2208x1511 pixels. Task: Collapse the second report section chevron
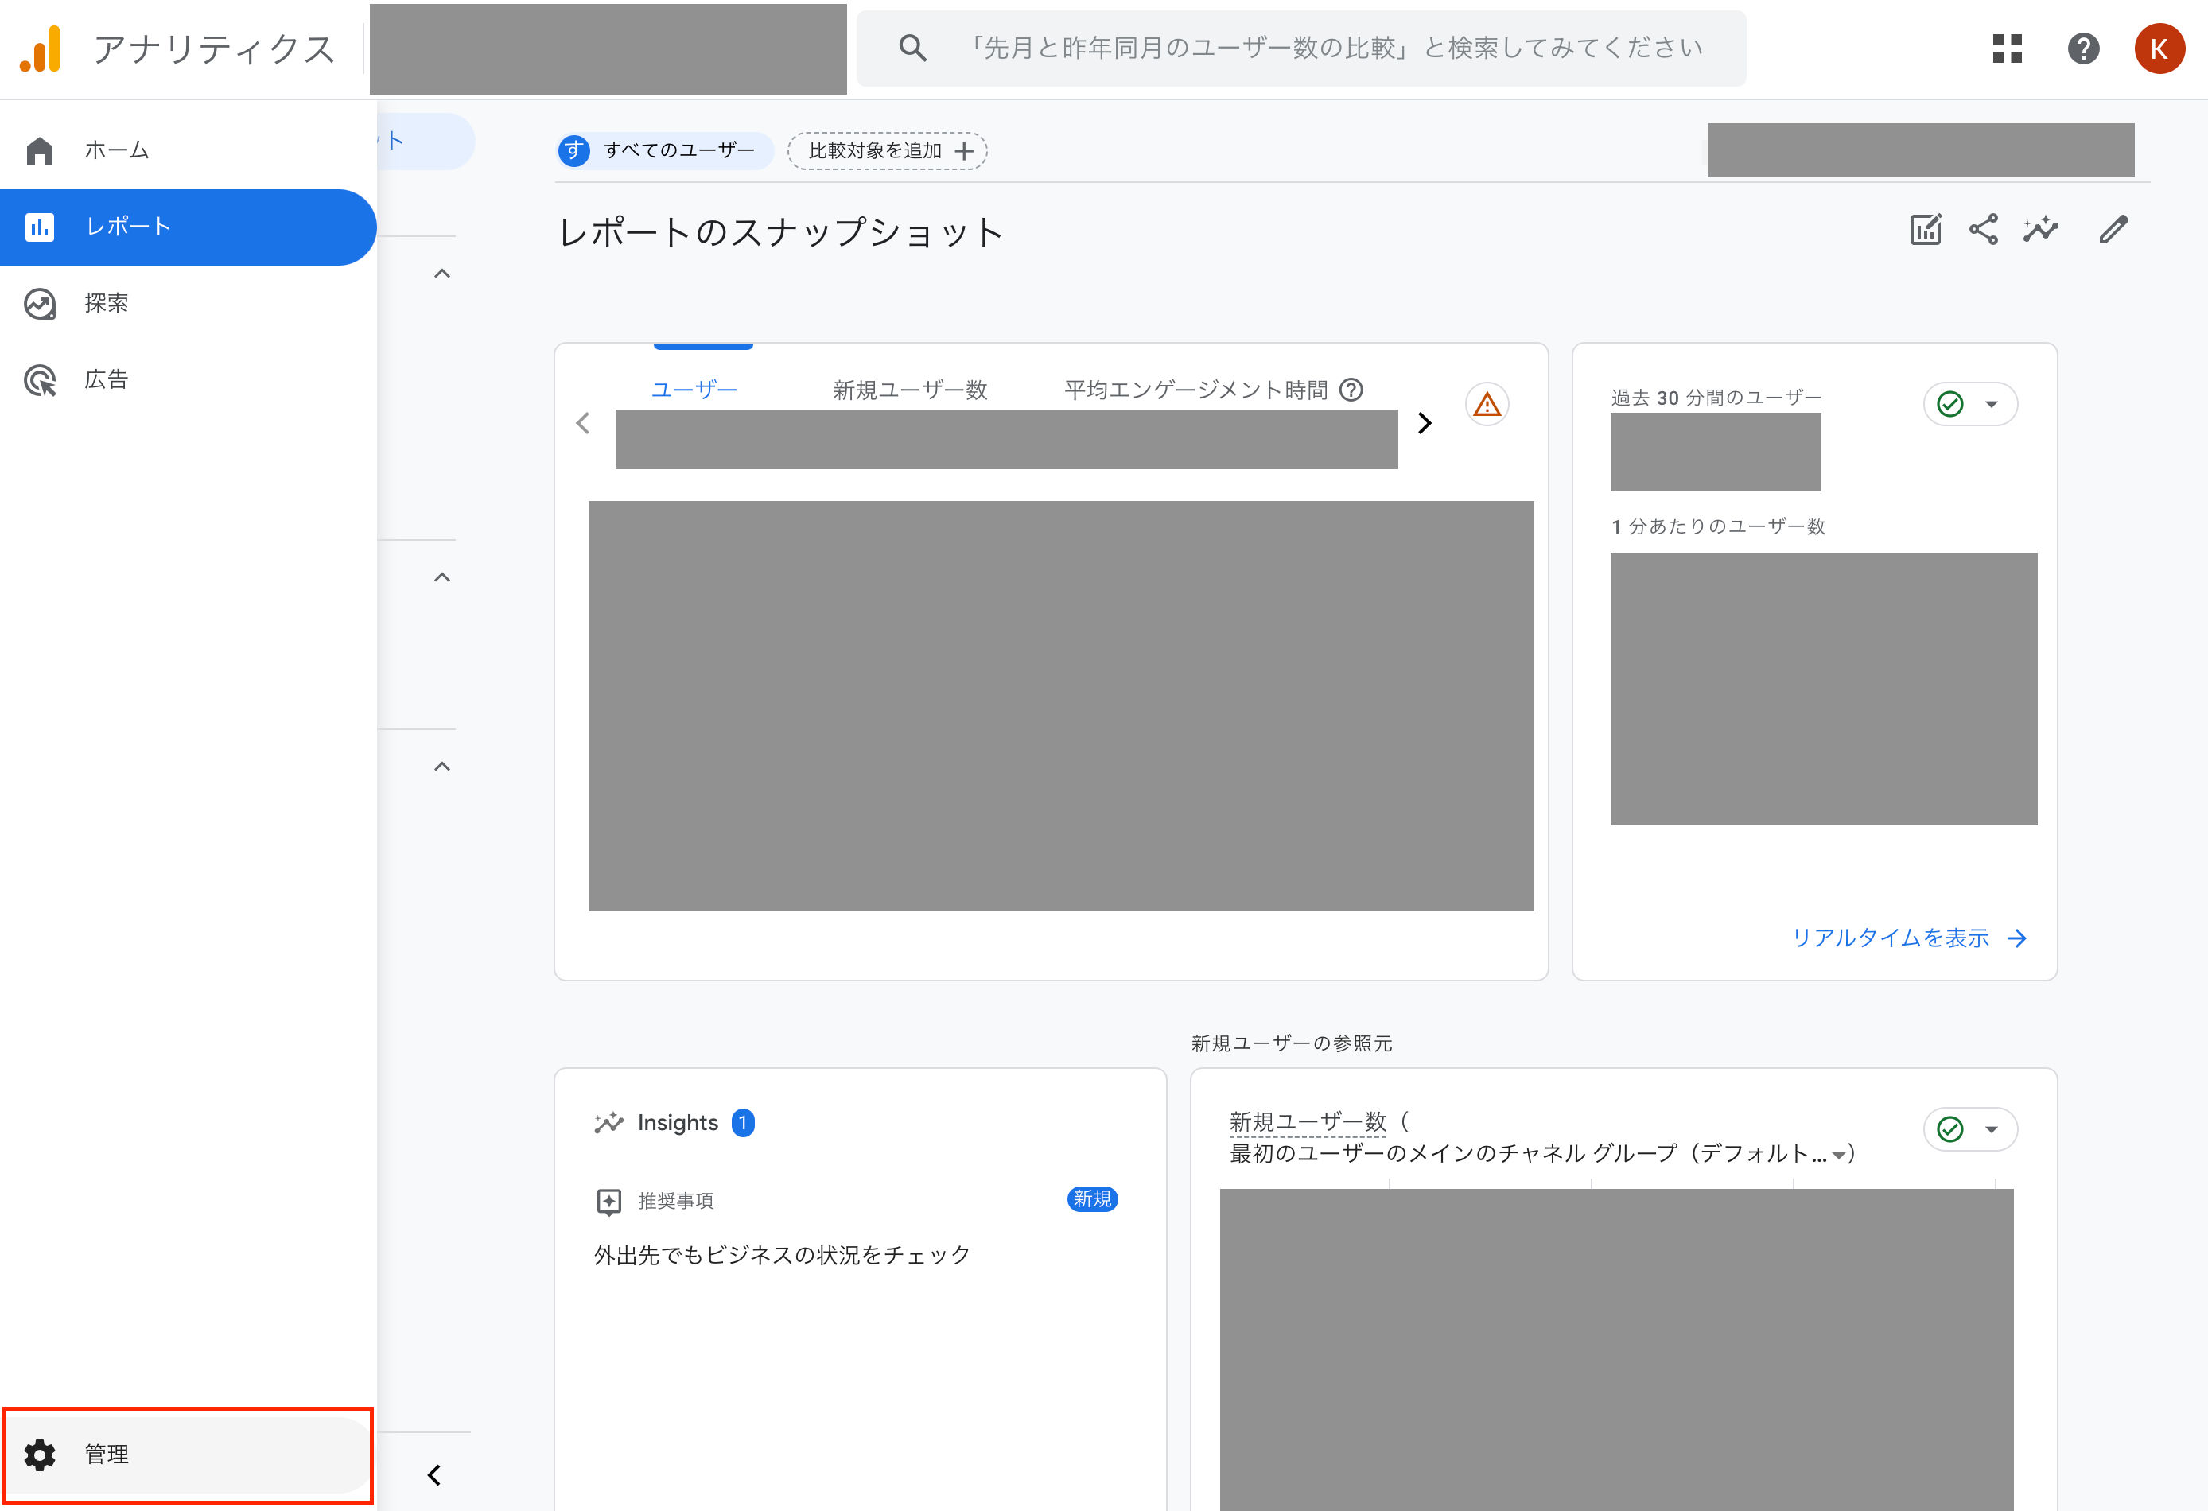coord(441,577)
